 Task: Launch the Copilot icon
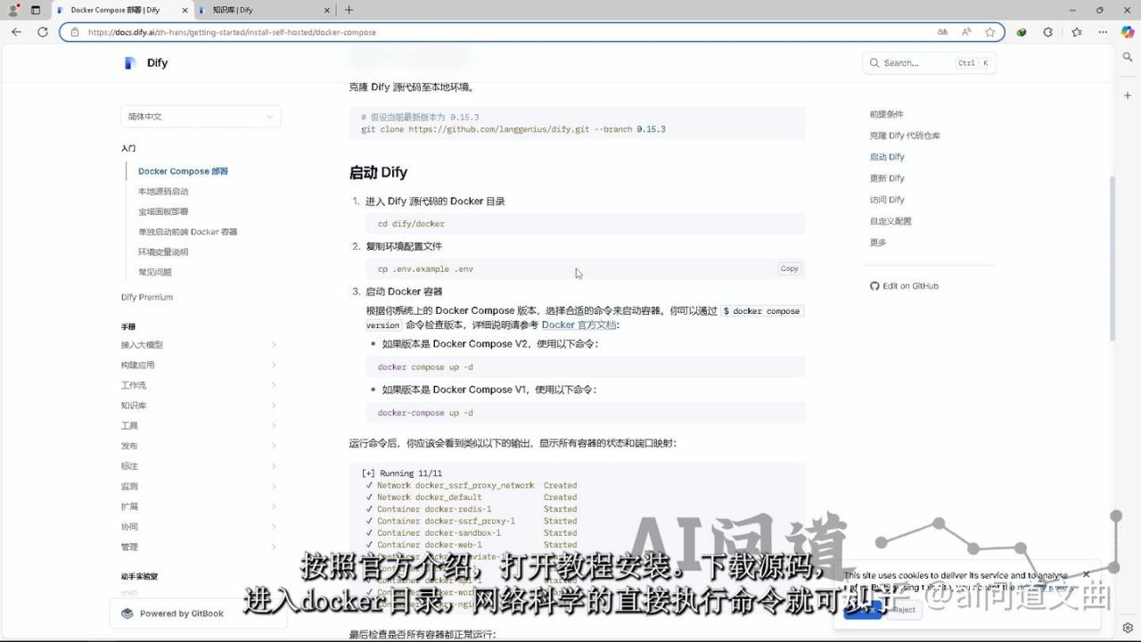click(1128, 32)
